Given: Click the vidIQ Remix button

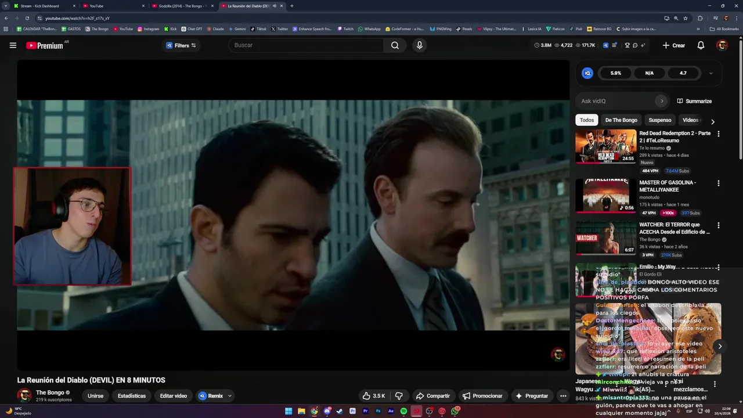Looking at the screenshot, I should [211, 396].
